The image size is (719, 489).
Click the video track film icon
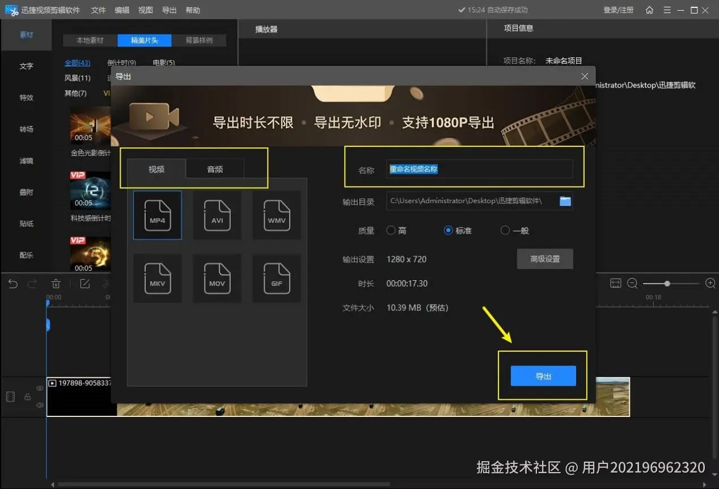pos(10,397)
